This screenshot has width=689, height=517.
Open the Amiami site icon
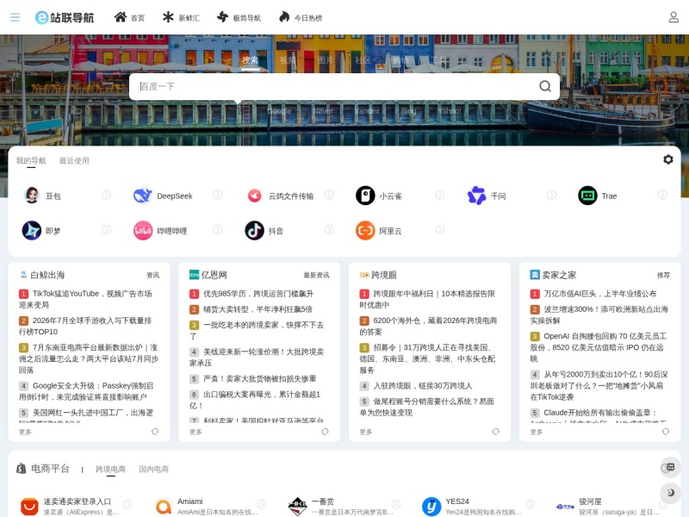pyautogui.click(x=164, y=506)
